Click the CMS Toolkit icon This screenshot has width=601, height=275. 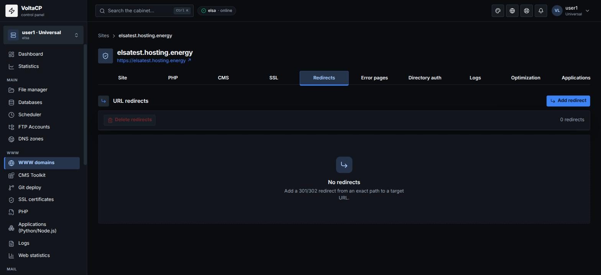(x=11, y=175)
